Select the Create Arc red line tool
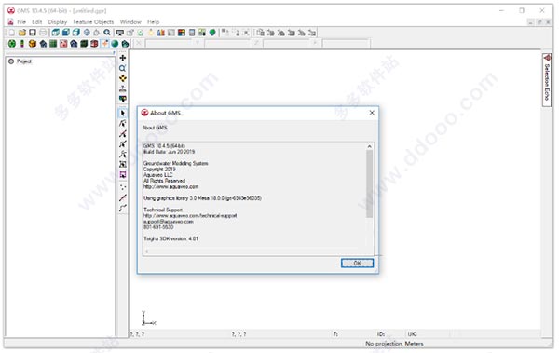The height and width of the screenshot is (353, 559). [x=123, y=197]
